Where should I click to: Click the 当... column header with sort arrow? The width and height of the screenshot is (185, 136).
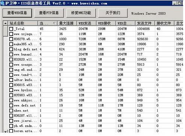tap(48, 23)
